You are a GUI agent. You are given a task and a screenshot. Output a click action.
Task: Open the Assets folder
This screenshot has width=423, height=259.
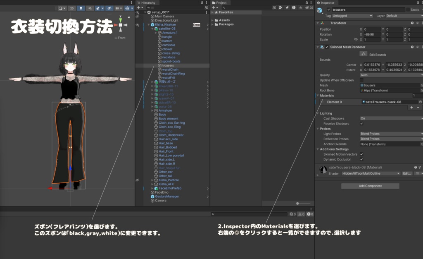pos(224,20)
